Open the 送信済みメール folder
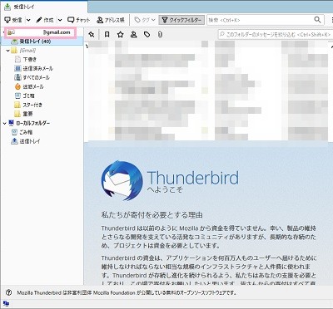 pyautogui.click(x=33, y=69)
